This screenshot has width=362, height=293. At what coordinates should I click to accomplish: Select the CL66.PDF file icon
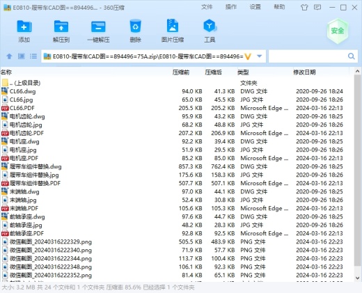point(5,108)
